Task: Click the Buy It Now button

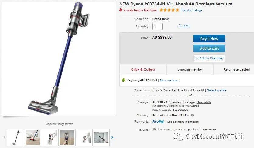Action: (x=209, y=39)
